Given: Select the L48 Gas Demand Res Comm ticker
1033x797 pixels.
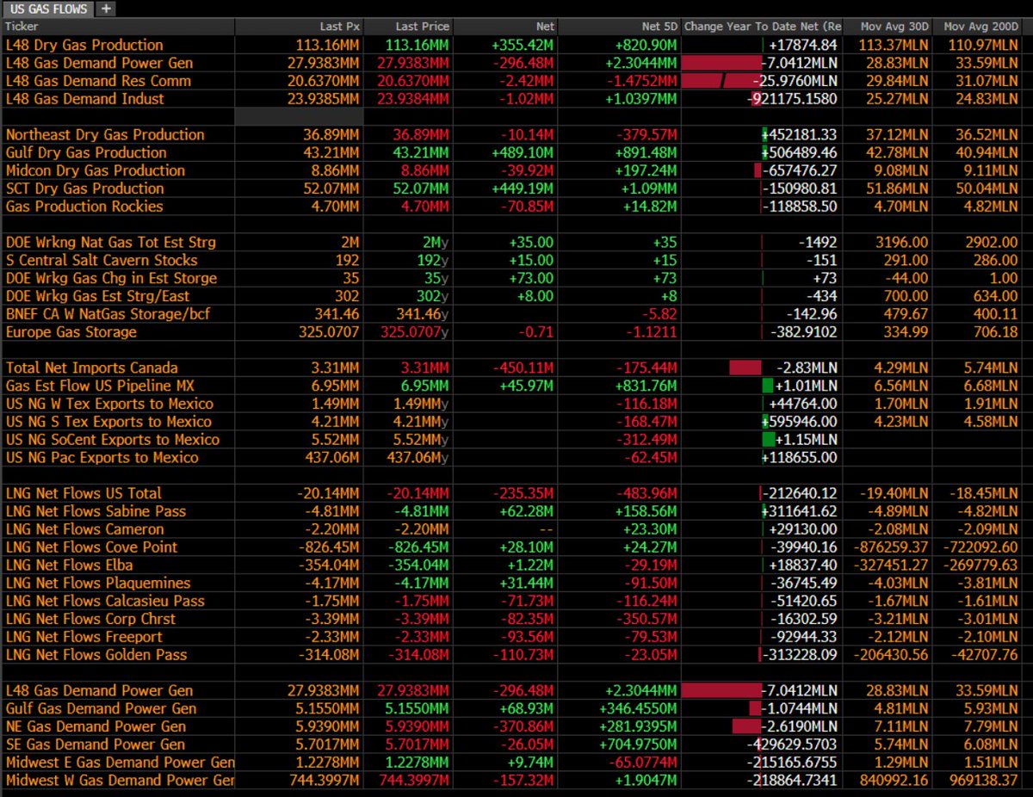Looking at the screenshot, I should (98, 81).
